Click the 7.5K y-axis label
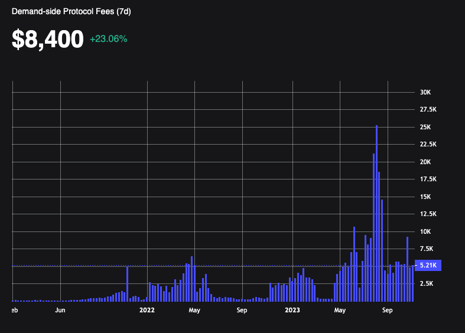The width and height of the screenshot is (465, 333). [427, 249]
